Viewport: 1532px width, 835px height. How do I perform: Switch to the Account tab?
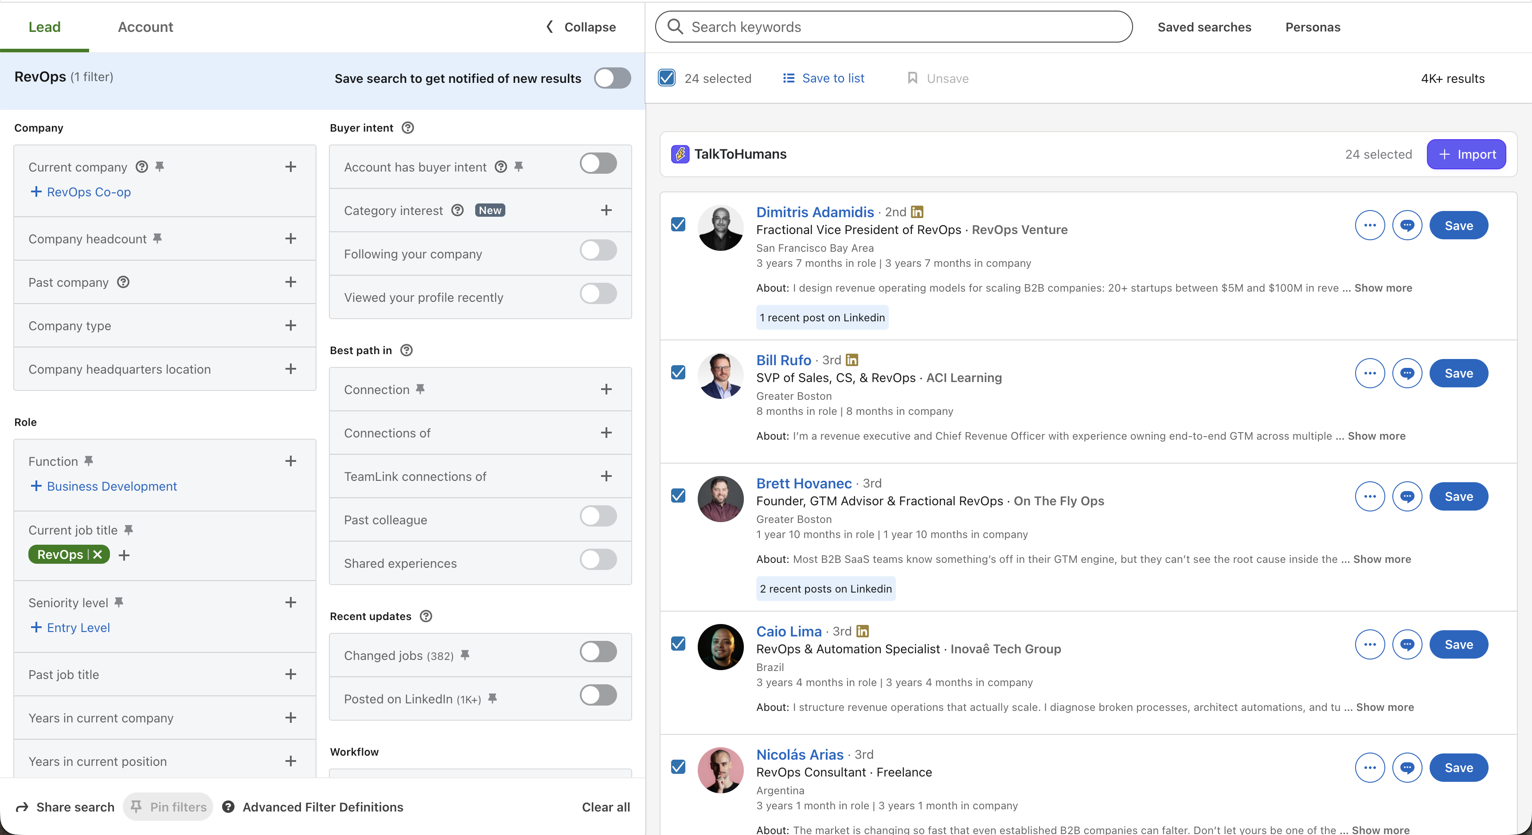(145, 27)
